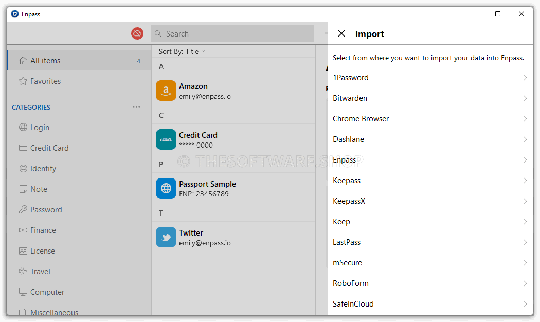The height and width of the screenshot is (322, 540).
Task: Click the Search input field
Action: click(232, 33)
